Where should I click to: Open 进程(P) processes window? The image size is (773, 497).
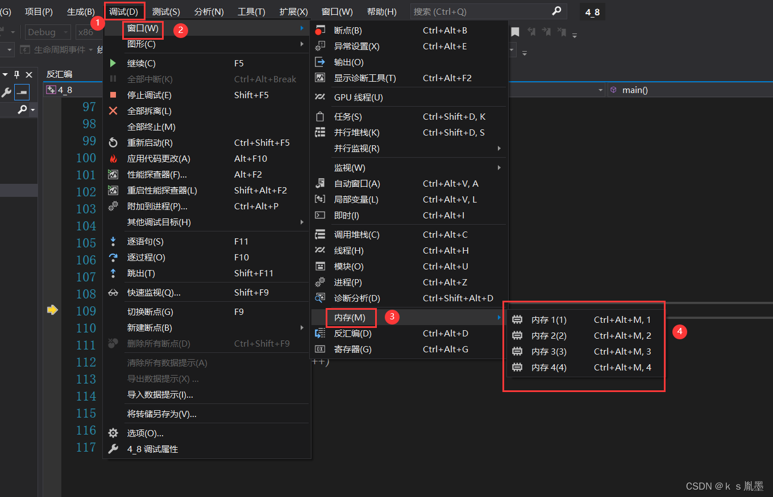click(x=408, y=283)
